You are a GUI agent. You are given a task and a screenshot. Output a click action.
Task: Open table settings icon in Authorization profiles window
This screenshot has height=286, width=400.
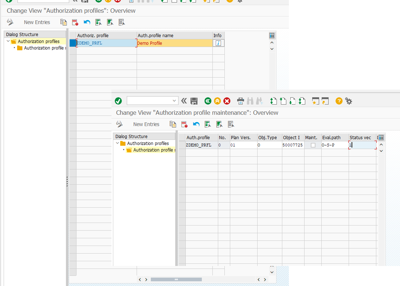272,35
